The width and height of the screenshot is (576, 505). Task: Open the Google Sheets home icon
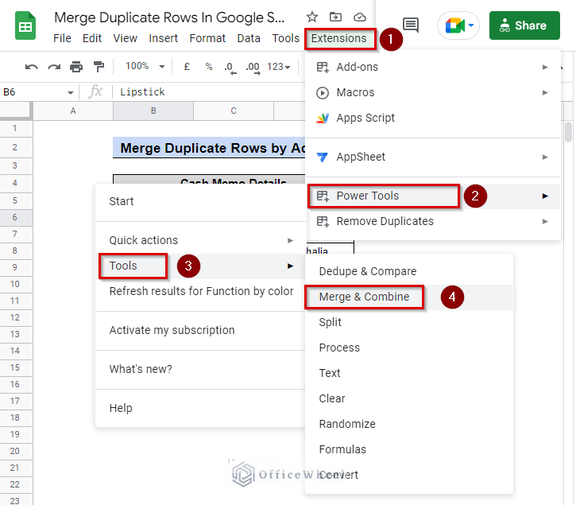(25, 25)
